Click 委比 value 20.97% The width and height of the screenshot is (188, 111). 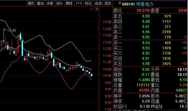coord(143,11)
